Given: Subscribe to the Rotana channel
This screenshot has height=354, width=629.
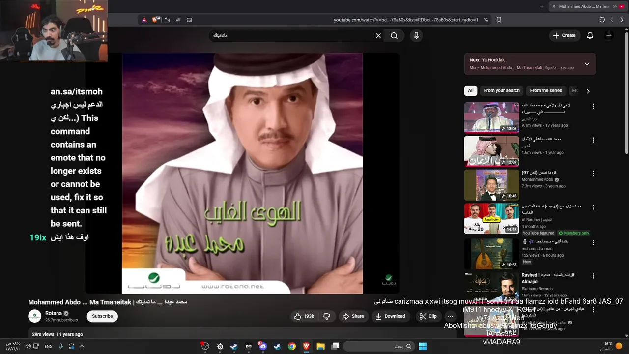Looking at the screenshot, I should point(102,316).
